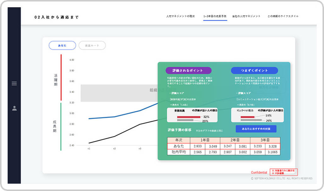Click the 4.00 y-axis value
The width and height of the screenshot is (324, 191).
pos(72,60)
